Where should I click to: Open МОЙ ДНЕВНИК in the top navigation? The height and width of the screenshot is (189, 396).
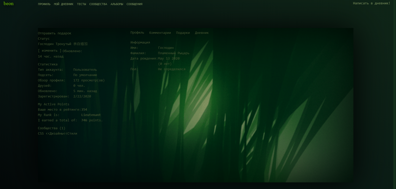[63, 4]
